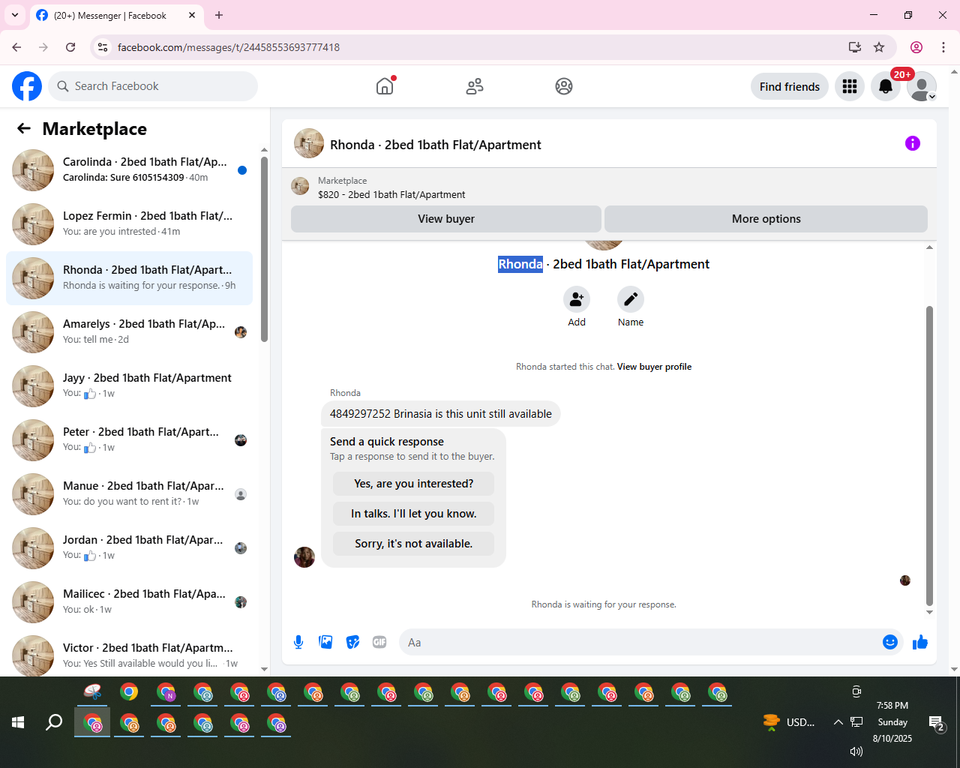Choose a sticker icon
The height and width of the screenshot is (768, 960).
click(352, 642)
